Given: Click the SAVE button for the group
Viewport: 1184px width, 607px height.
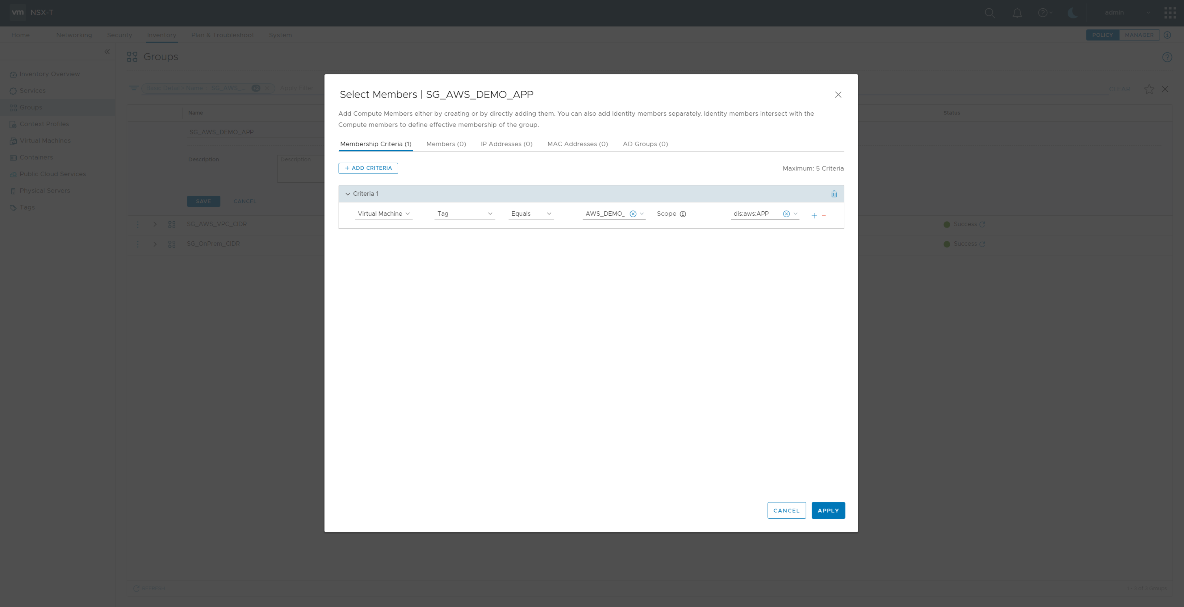Looking at the screenshot, I should tap(203, 201).
